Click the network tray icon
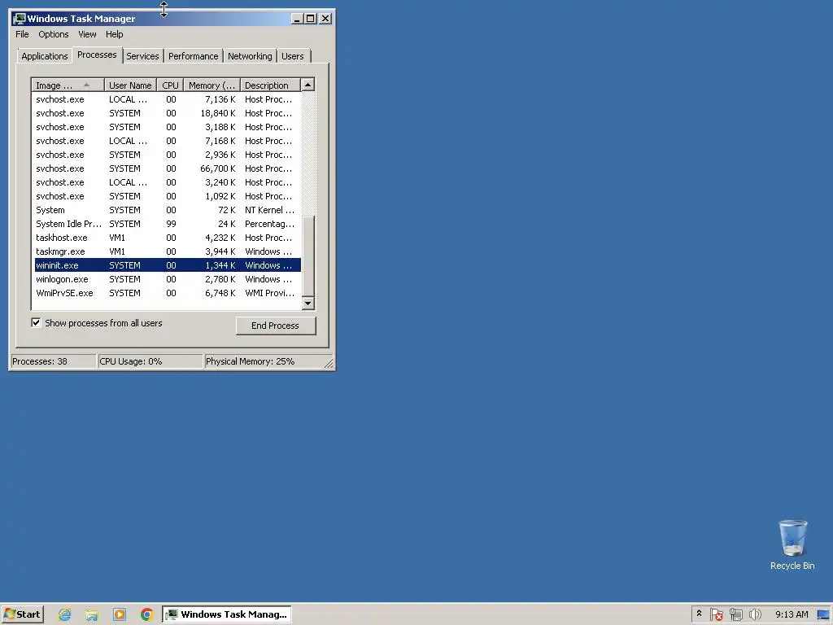This screenshot has width=833, height=625. 735,614
